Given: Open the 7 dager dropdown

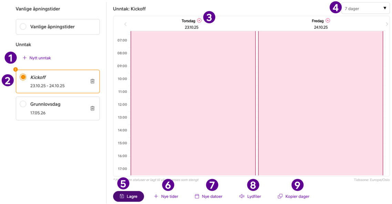Looking at the screenshot, I should point(365,9).
